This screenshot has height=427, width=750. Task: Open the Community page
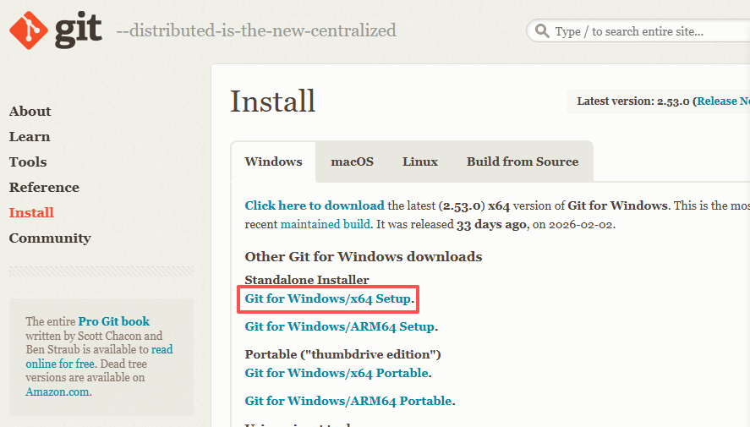coord(50,238)
